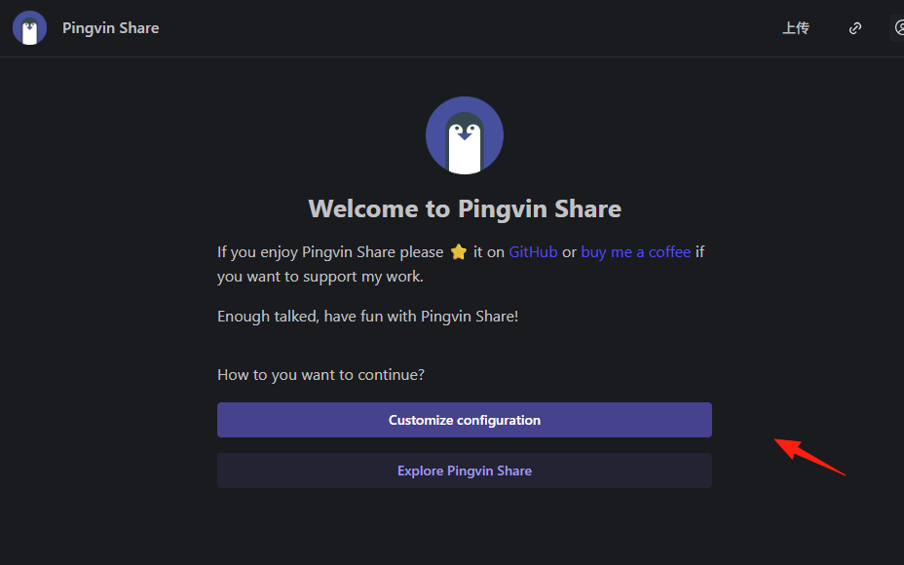Screen dimensions: 904x565
Task: Click the Welcome to Pingvin Share heading
Action: (465, 208)
